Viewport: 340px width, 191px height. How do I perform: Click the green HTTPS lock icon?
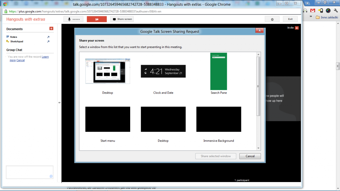6,12
